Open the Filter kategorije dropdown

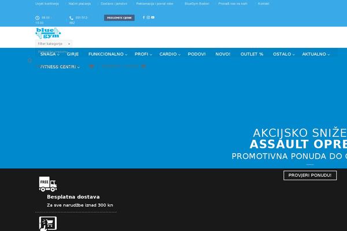pyautogui.click(x=54, y=44)
